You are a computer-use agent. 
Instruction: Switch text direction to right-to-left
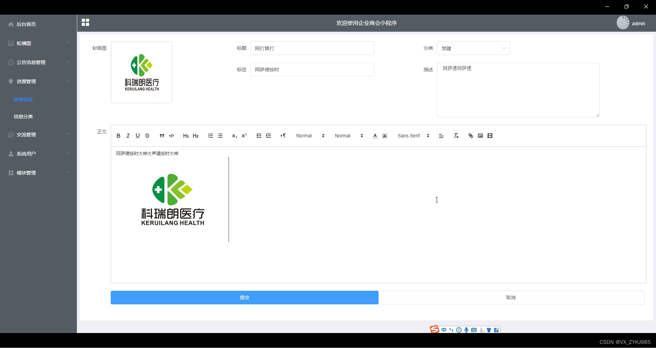tap(283, 136)
